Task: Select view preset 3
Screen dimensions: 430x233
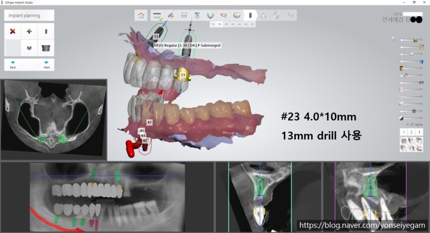Action: pyautogui.click(x=419, y=132)
